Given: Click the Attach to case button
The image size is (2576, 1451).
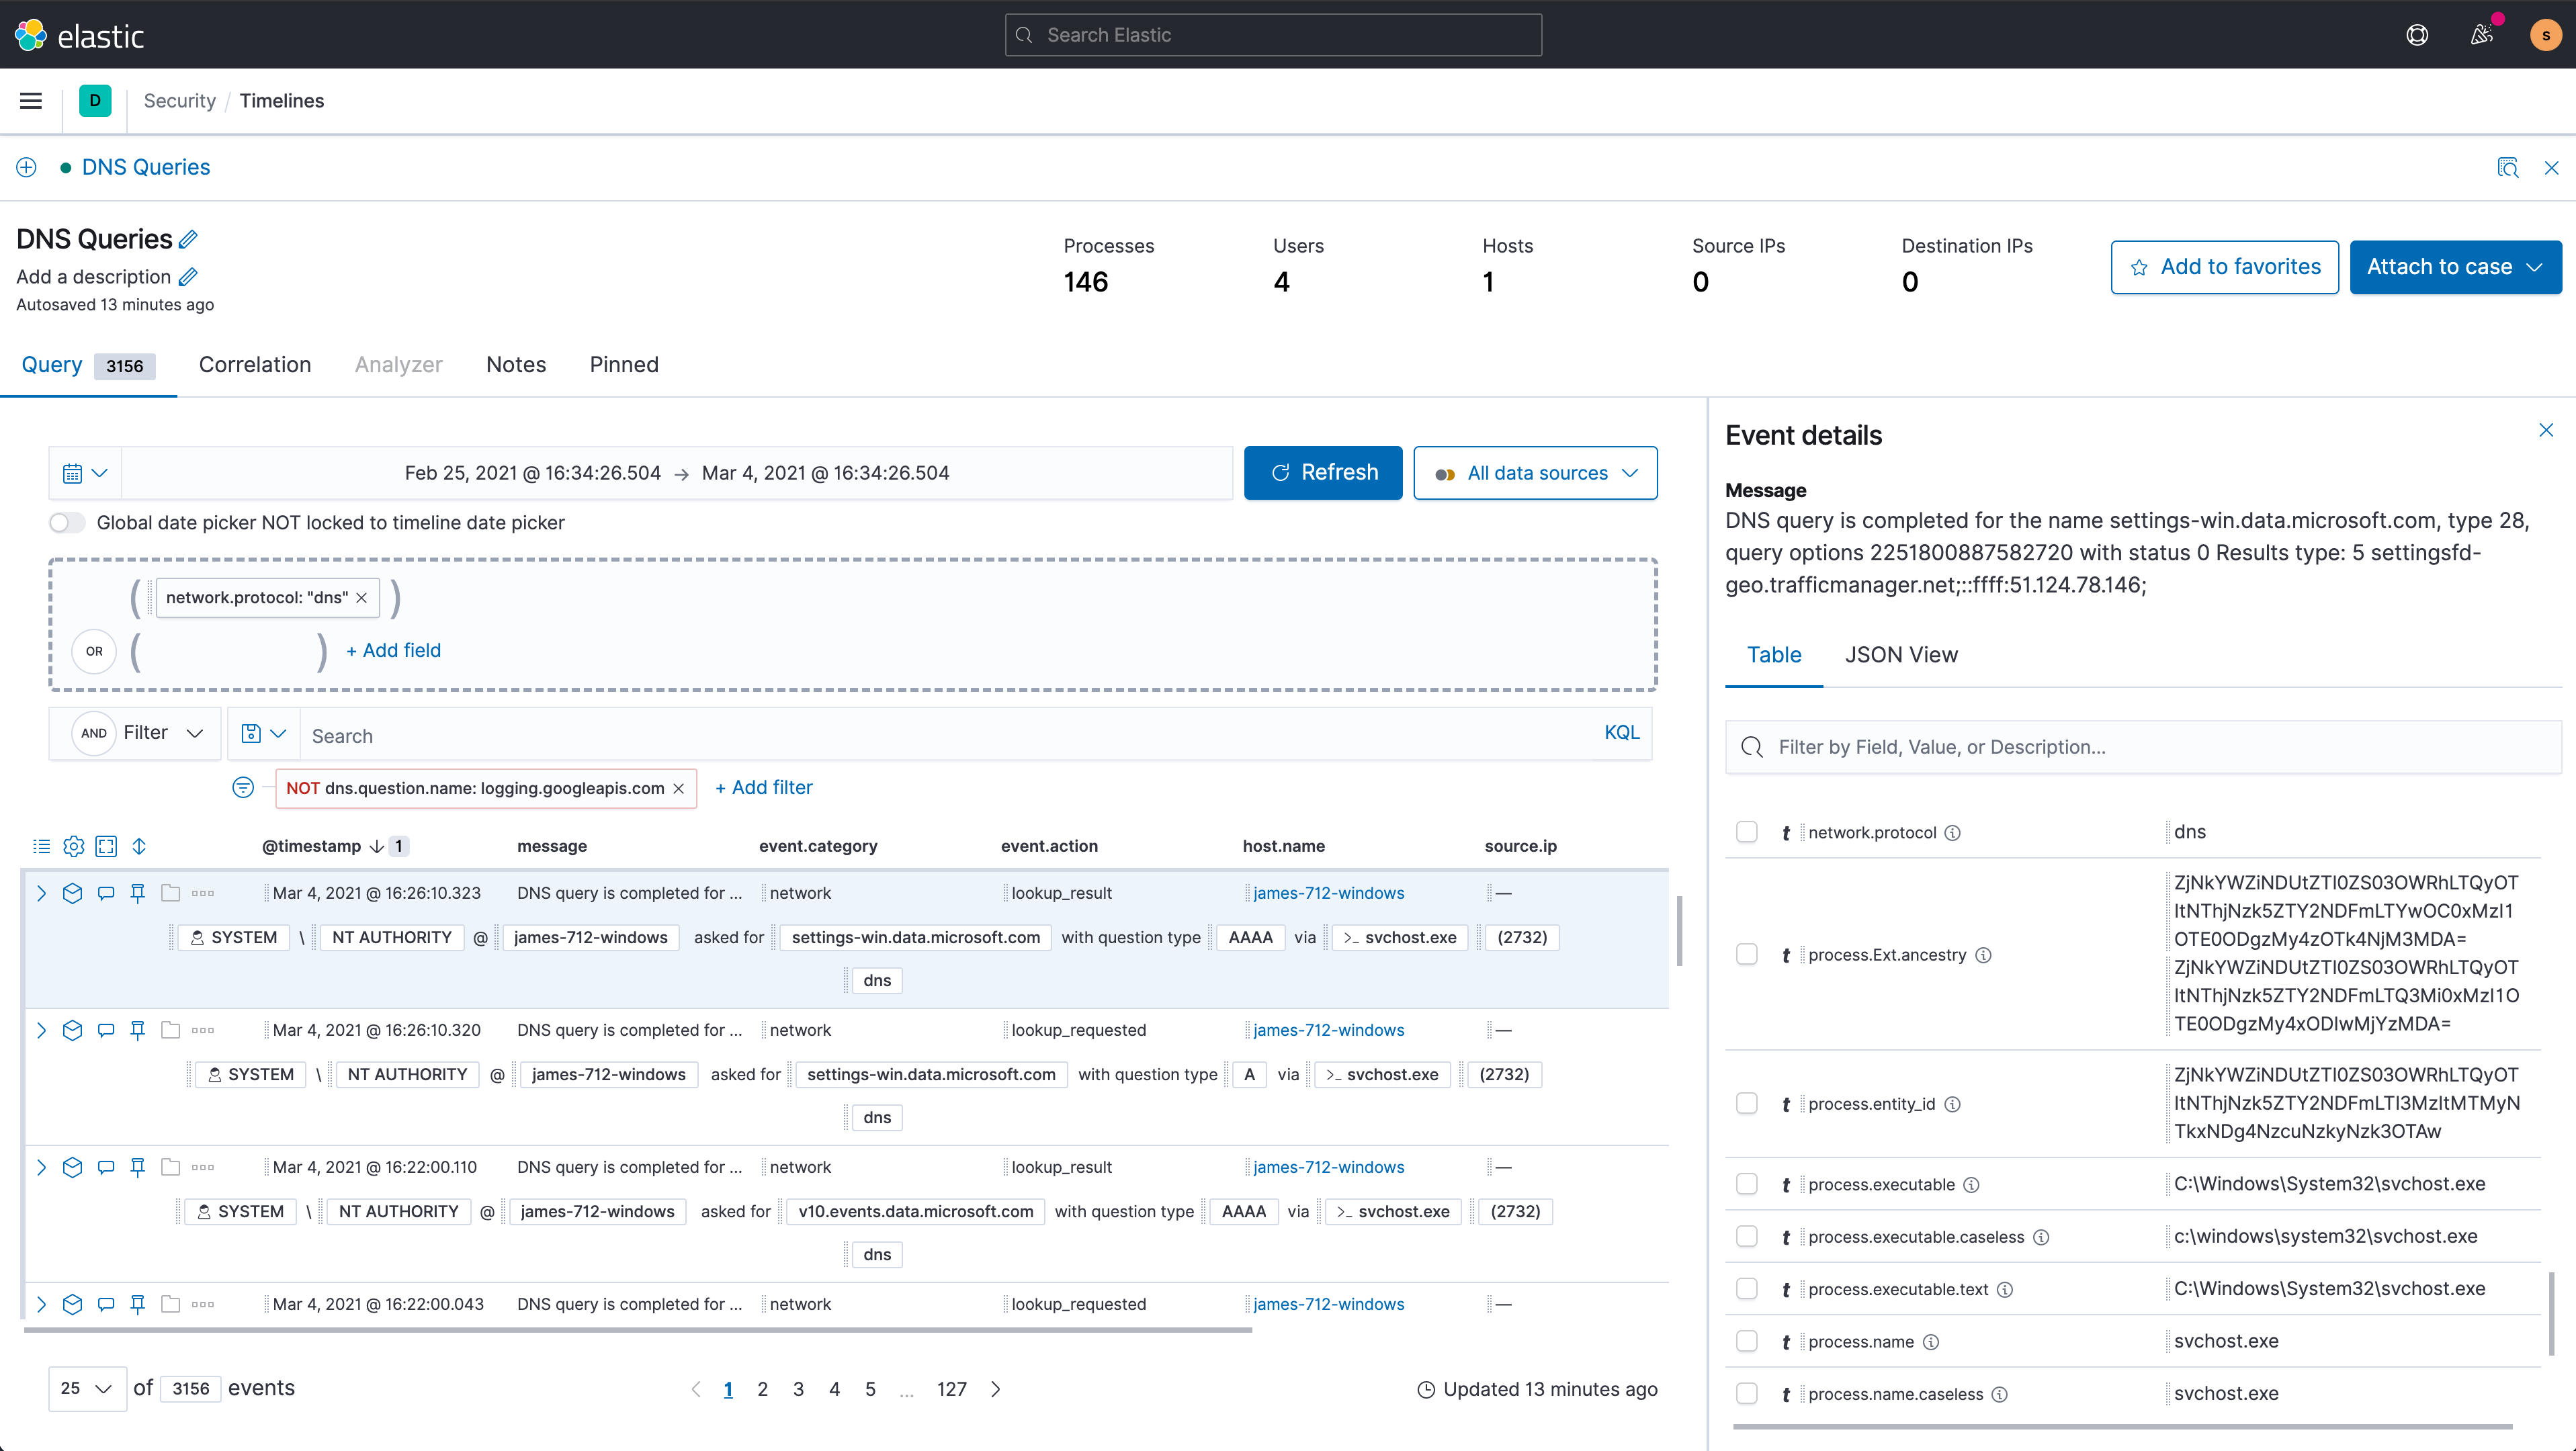Looking at the screenshot, I should pos(2454,267).
